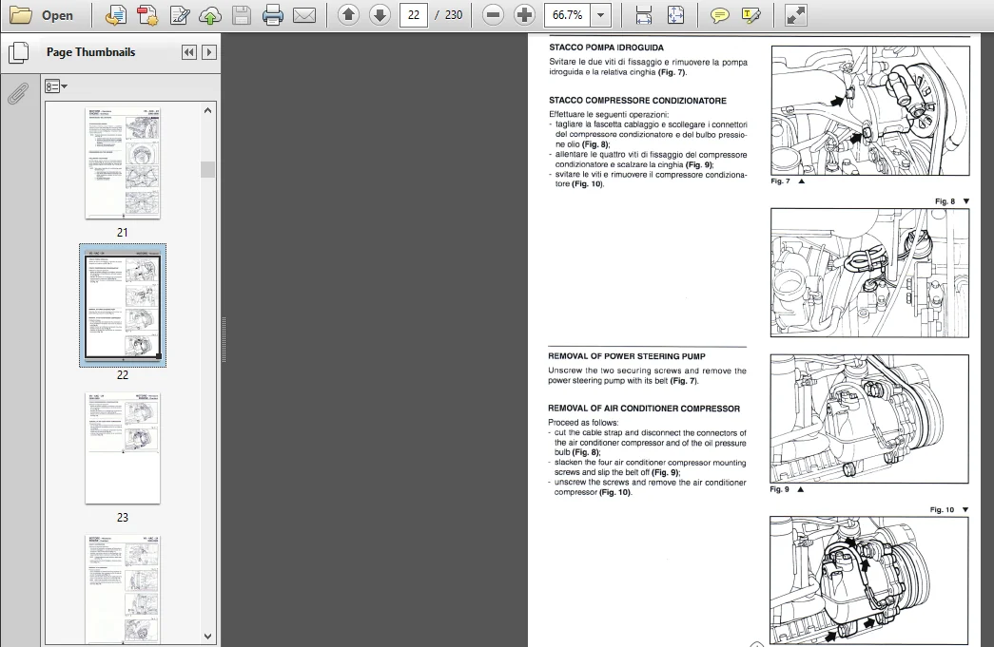Image resolution: width=994 pixels, height=647 pixels.
Task: Click the convert-file icon beside Open
Action: tap(115, 15)
